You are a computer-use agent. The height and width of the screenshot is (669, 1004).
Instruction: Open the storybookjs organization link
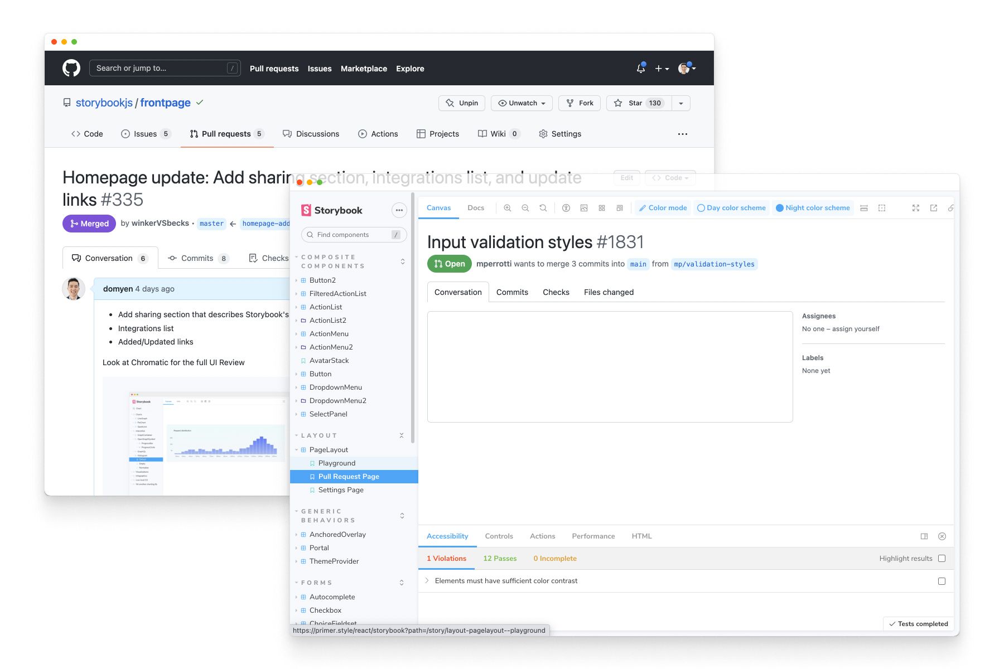pos(104,103)
